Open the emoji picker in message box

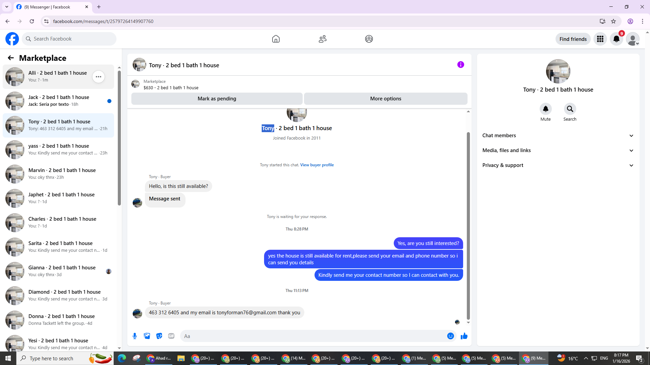[450, 336]
